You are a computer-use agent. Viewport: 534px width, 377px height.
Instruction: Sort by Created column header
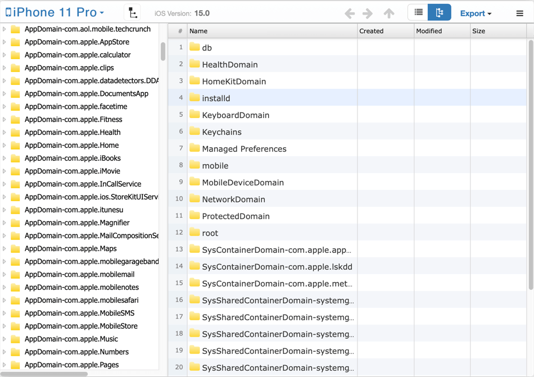click(x=386, y=31)
